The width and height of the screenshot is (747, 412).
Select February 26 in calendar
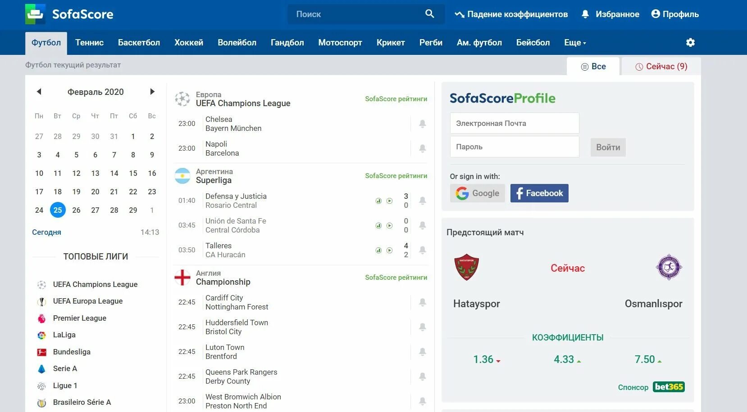(77, 210)
